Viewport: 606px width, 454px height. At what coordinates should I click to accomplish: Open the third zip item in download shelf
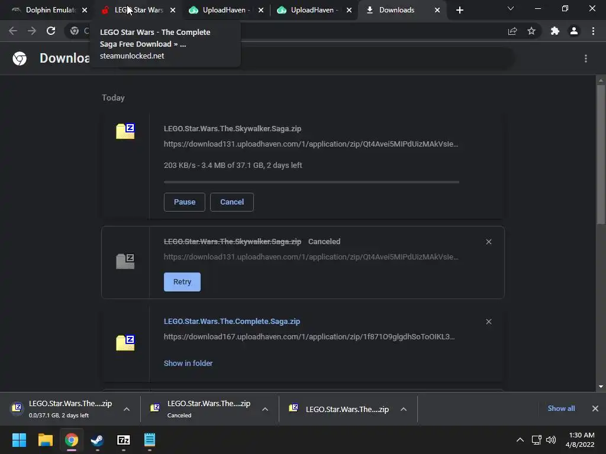(339, 409)
